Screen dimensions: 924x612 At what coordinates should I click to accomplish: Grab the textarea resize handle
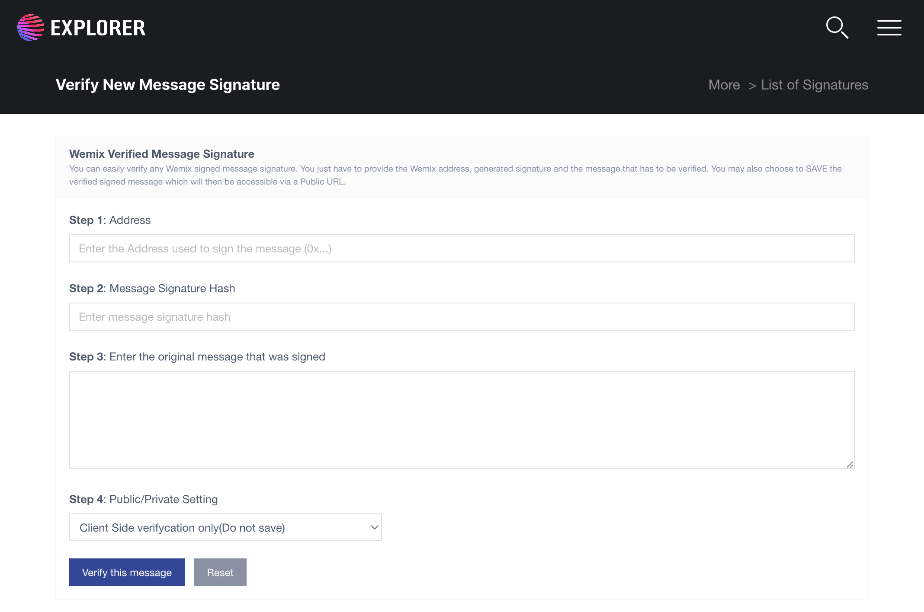pyautogui.click(x=850, y=465)
